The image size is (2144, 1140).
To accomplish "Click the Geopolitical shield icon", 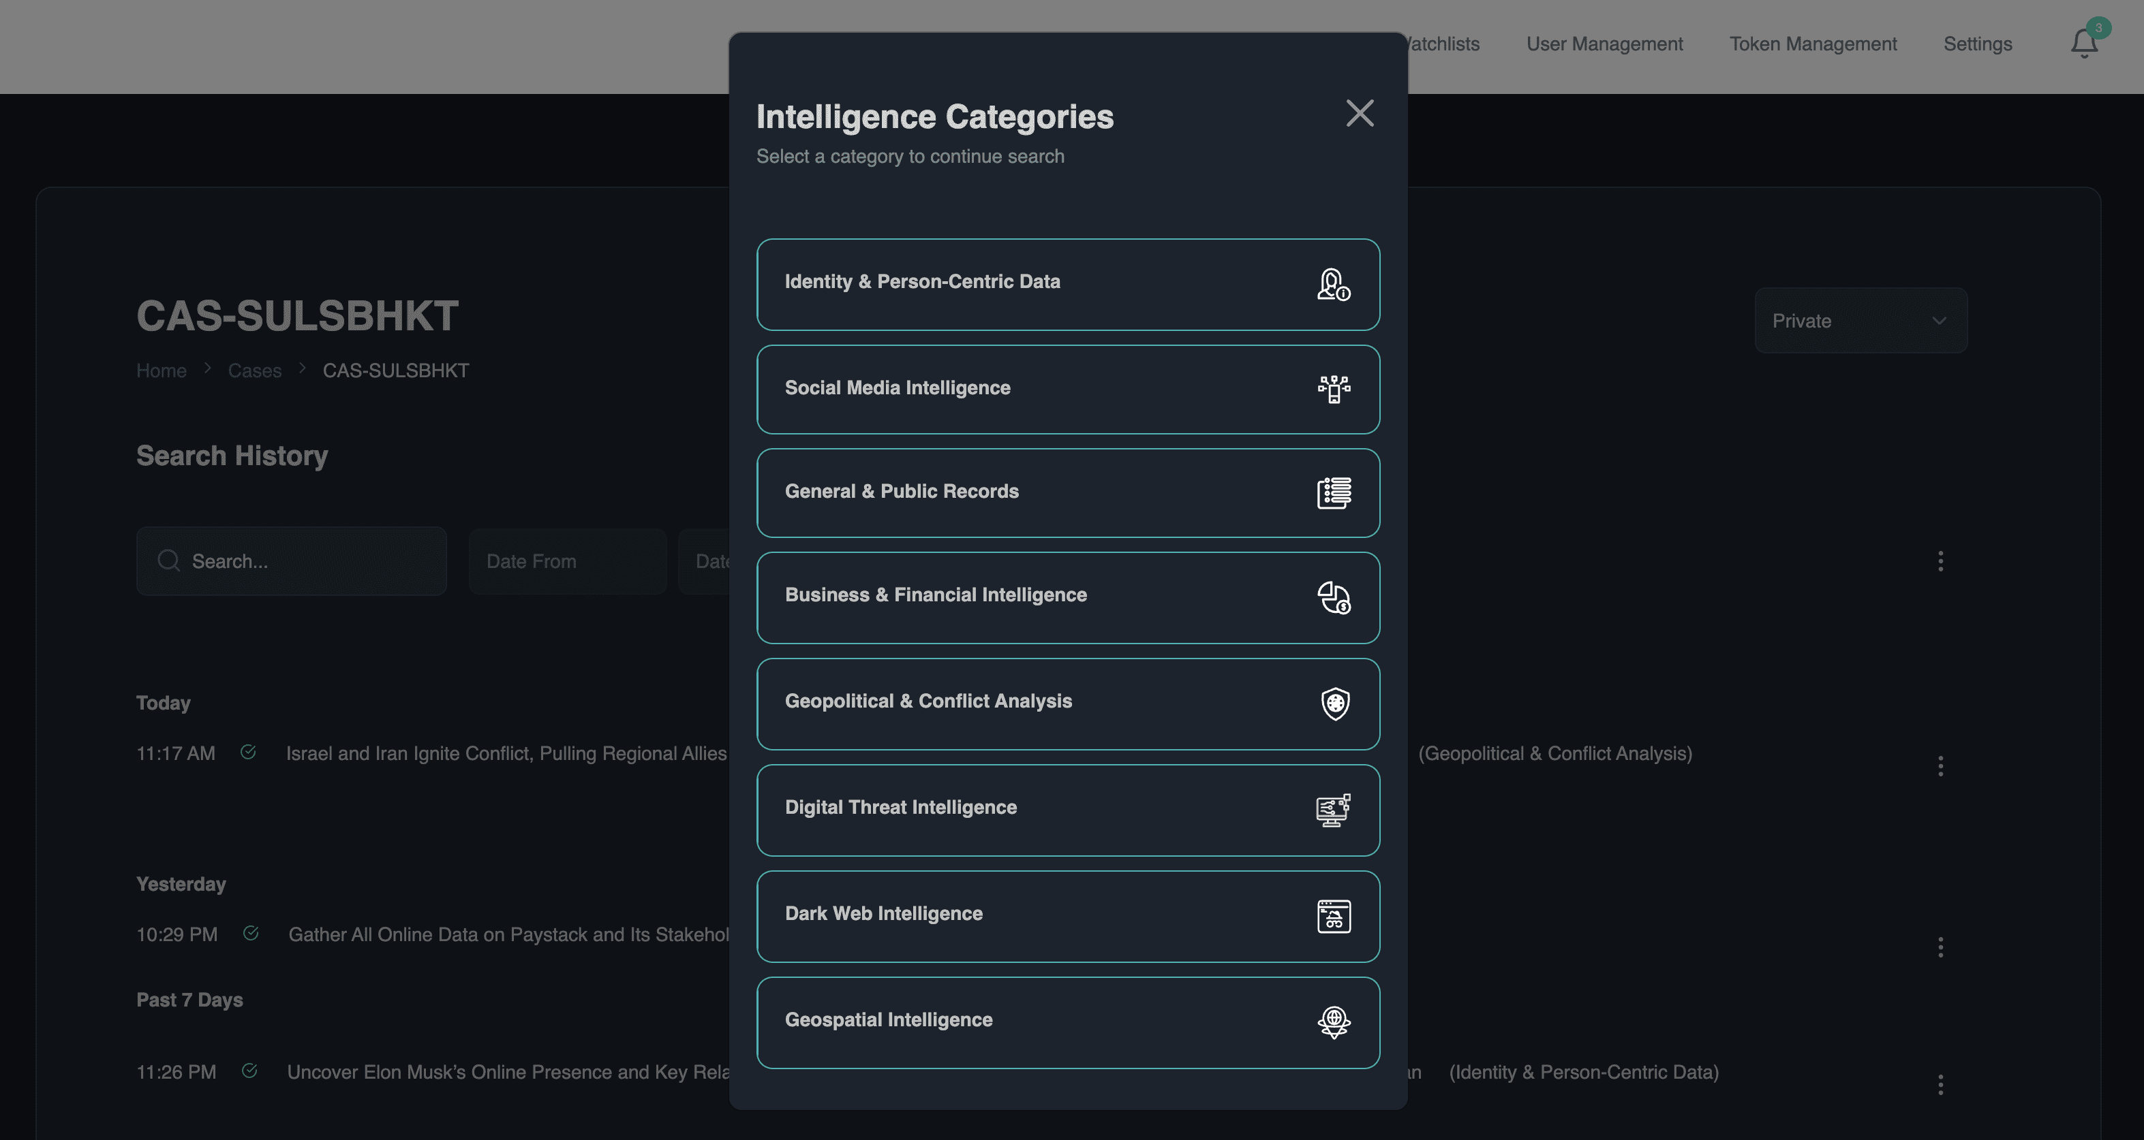I will click(x=1335, y=703).
